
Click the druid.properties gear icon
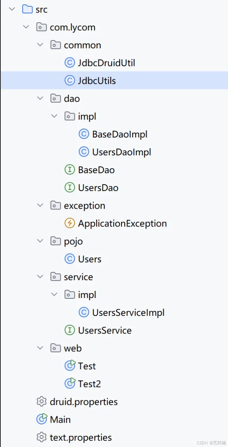coord(41,401)
